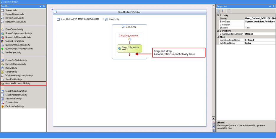The height and width of the screenshot is (139, 276).
Task: Select the FaultHandlerActivity item
Action: pyautogui.click(x=14, y=106)
